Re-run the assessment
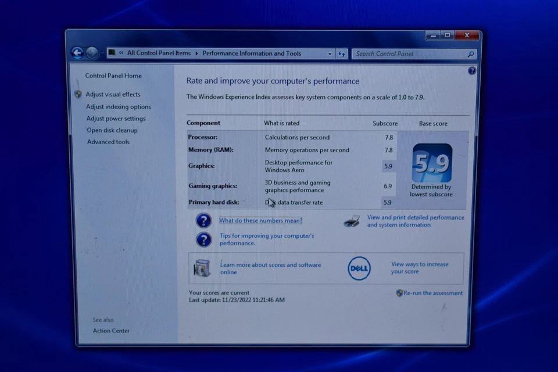Viewport: 558px width, 372px height. click(x=432, y=293)
